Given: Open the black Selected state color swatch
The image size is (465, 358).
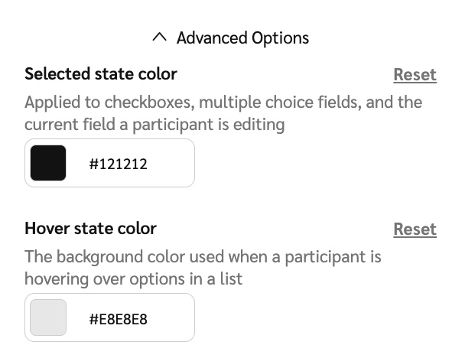Looking at the screenshot, I should (x=48, y=163).
